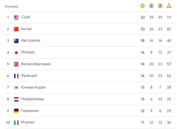Click the France flag icon
183x129 pixels.
pos(16,76)
